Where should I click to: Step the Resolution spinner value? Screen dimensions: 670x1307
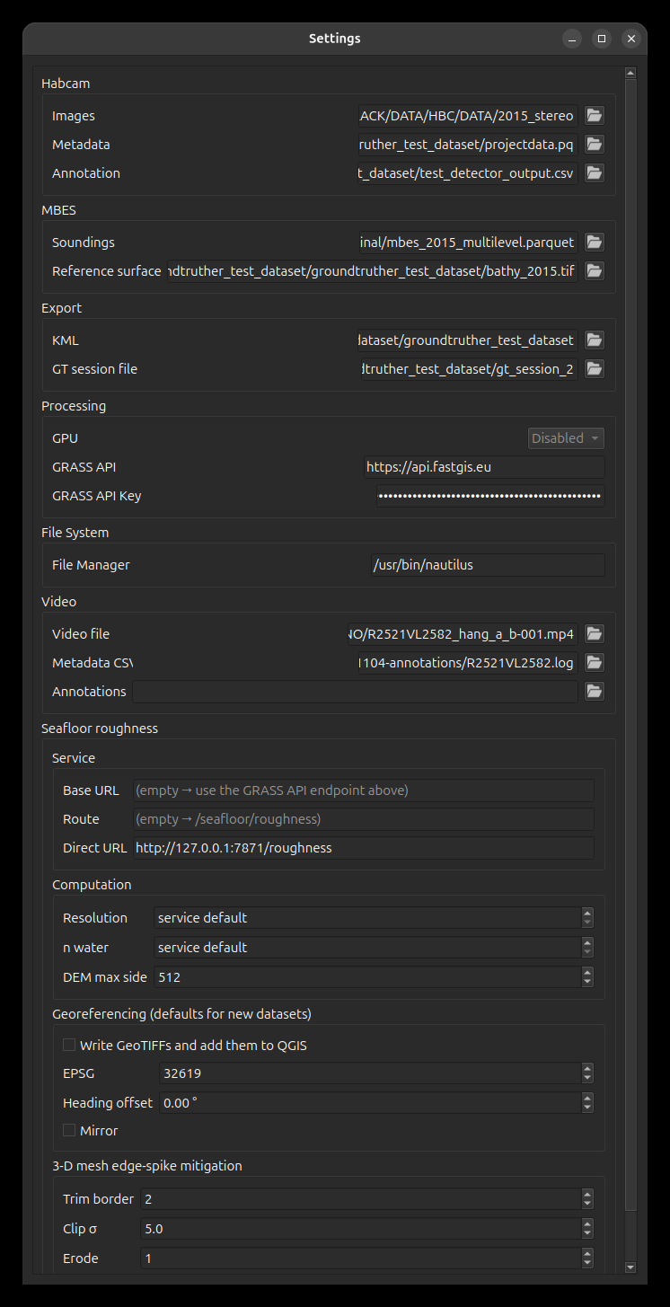[587, 918]
